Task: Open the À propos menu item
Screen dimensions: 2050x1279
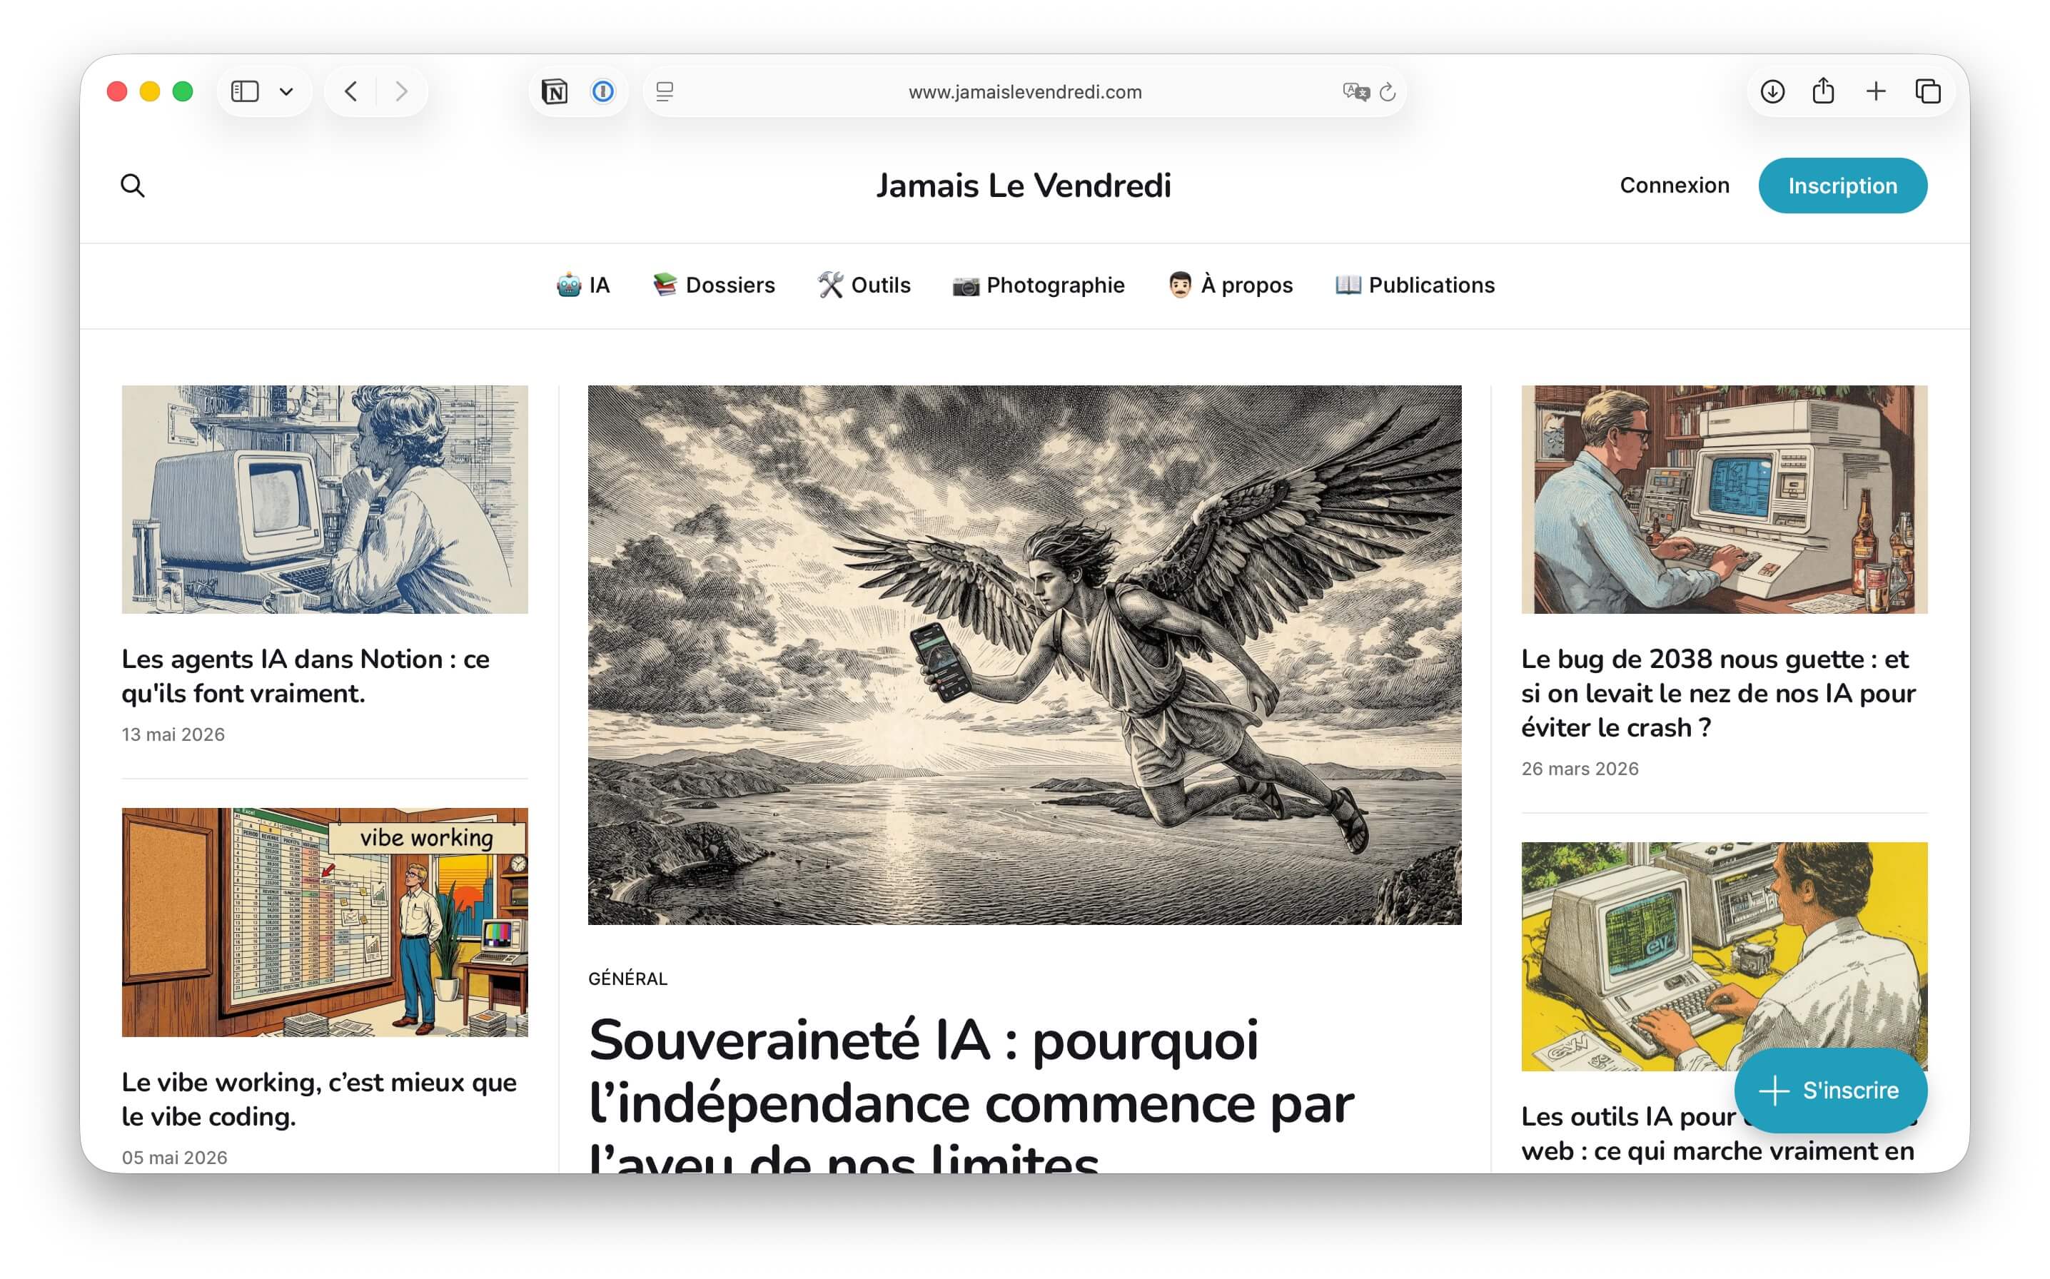Action: (x=1231, y=285)
